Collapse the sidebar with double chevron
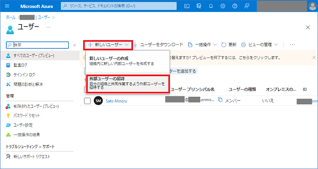Screen dimensions: 318x169 tap(75, 45)
